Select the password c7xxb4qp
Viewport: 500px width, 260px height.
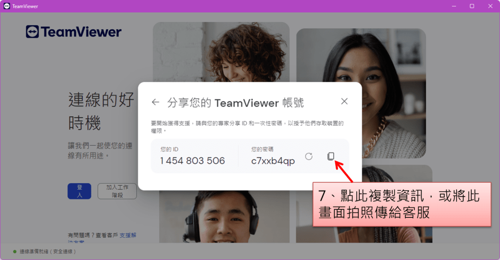[273, 161]
